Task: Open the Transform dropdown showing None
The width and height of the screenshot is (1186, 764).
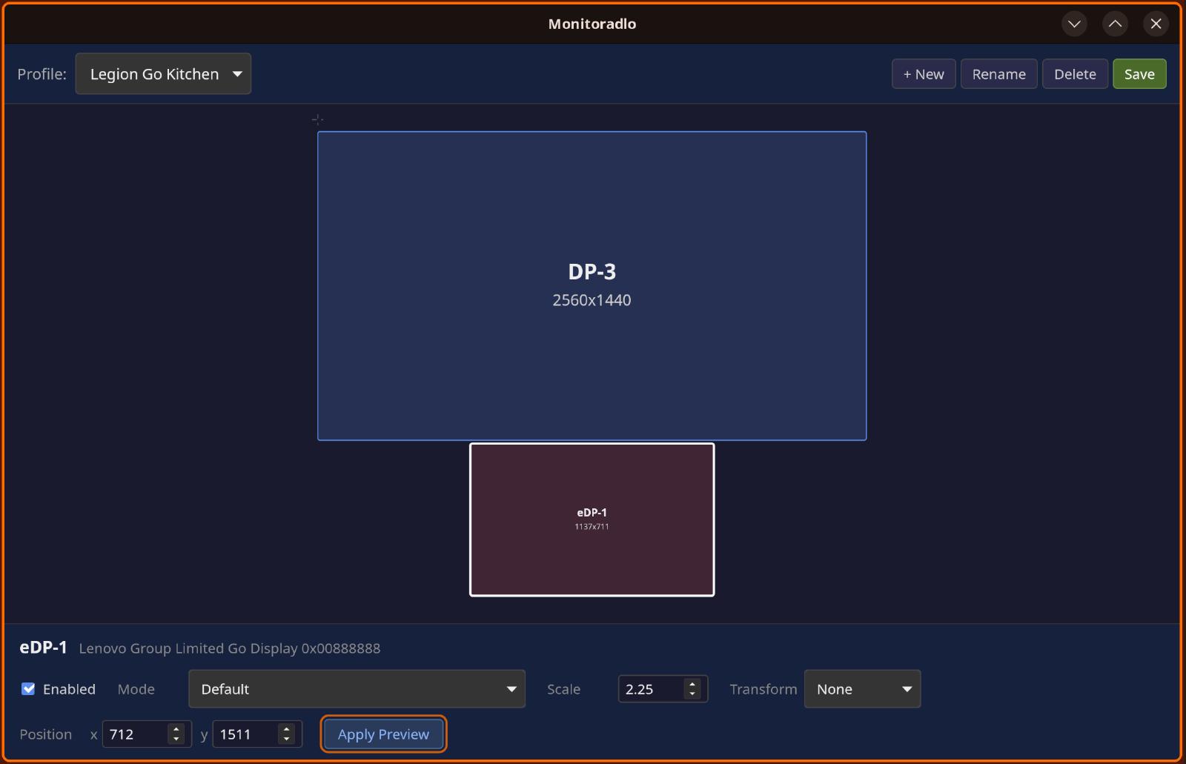Action: [862, 689]
